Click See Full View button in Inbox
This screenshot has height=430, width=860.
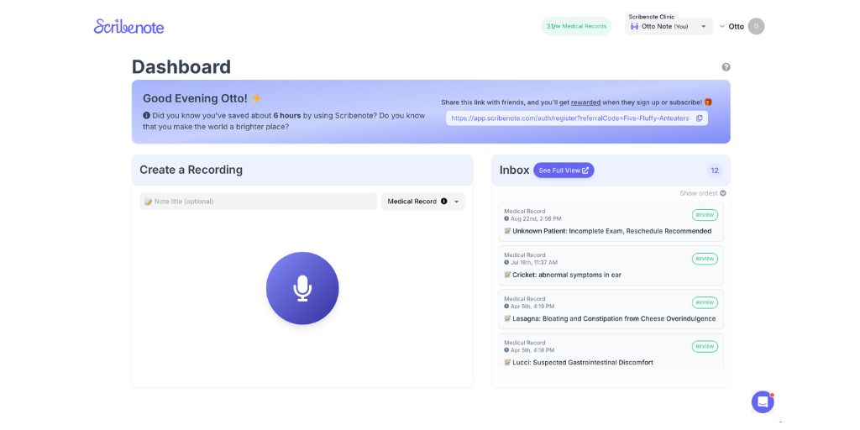click(x=564, y=170)
